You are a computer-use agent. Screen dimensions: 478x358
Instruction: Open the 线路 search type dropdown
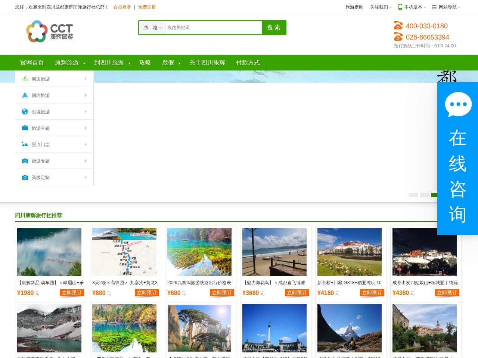point(153,28)
